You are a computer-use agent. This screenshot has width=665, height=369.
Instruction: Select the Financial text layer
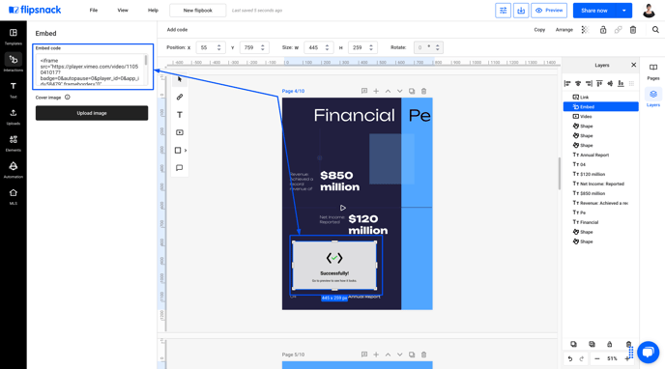point(600,222)
